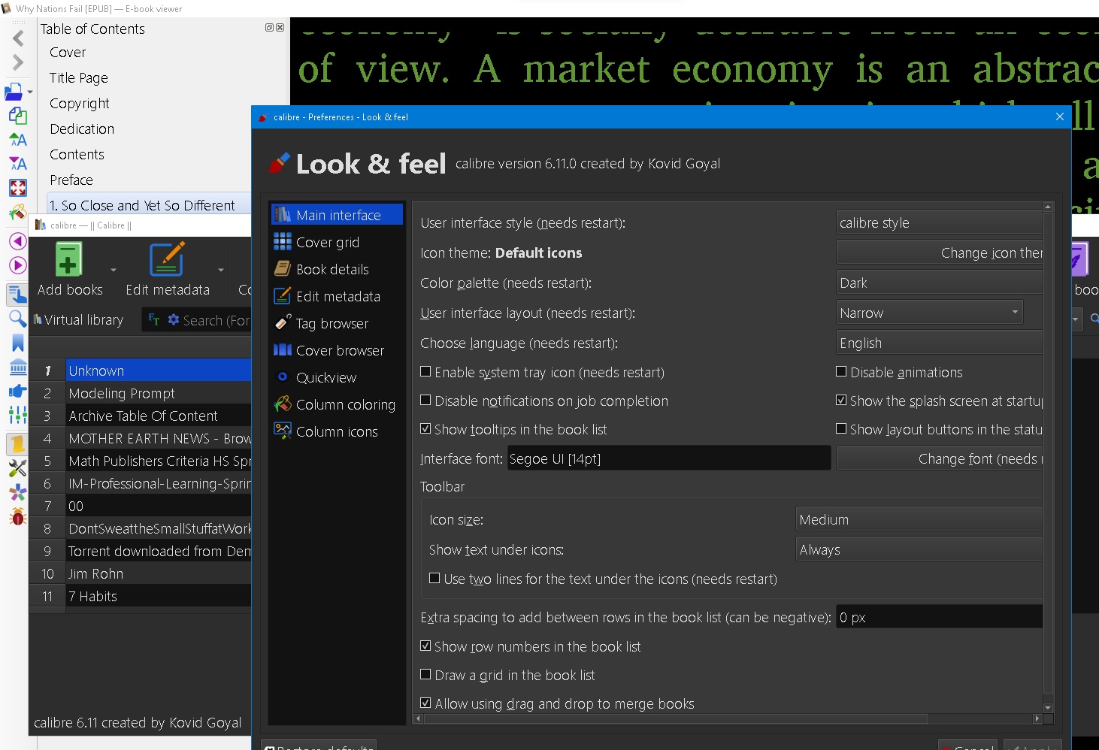Image resolution: width=1099 pixels, height=750 pixels.
Task: Click the blue pointing-hand icon in viewer toolbar
Action: click(18, 391)
